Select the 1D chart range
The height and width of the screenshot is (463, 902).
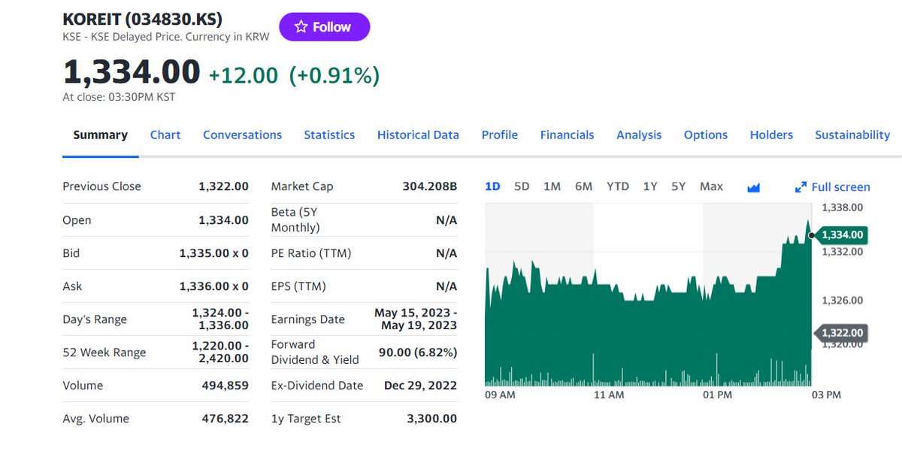coord(492,186)
